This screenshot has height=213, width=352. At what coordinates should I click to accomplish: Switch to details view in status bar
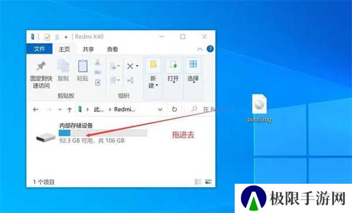click(198, 181)
